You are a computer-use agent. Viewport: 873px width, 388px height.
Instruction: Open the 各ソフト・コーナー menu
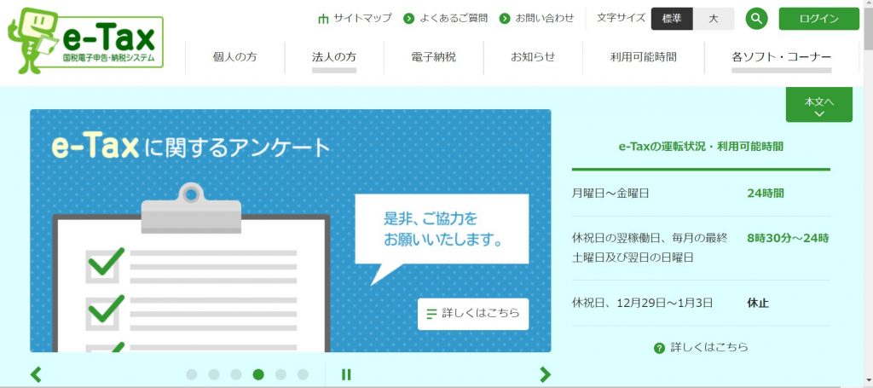pos(782,57)
